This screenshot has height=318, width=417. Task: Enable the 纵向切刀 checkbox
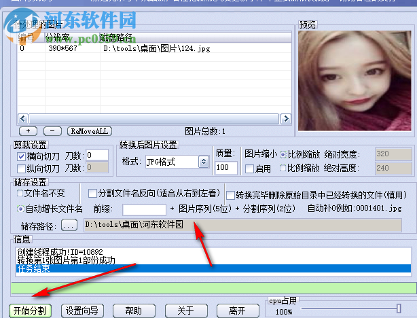click(21, 169)
